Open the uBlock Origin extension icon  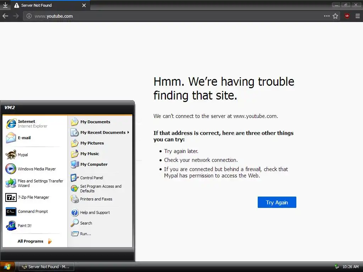pyautogui.click(x=347, y=16)
